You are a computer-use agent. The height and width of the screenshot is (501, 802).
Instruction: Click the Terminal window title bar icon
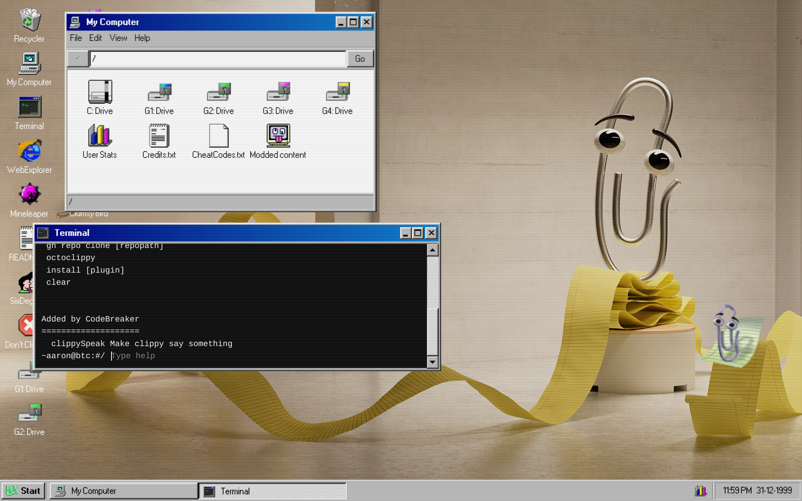(x=43, y=233)
